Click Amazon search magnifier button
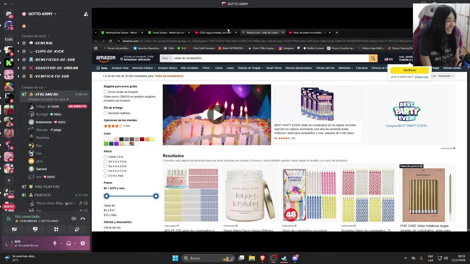 (373, 58)
